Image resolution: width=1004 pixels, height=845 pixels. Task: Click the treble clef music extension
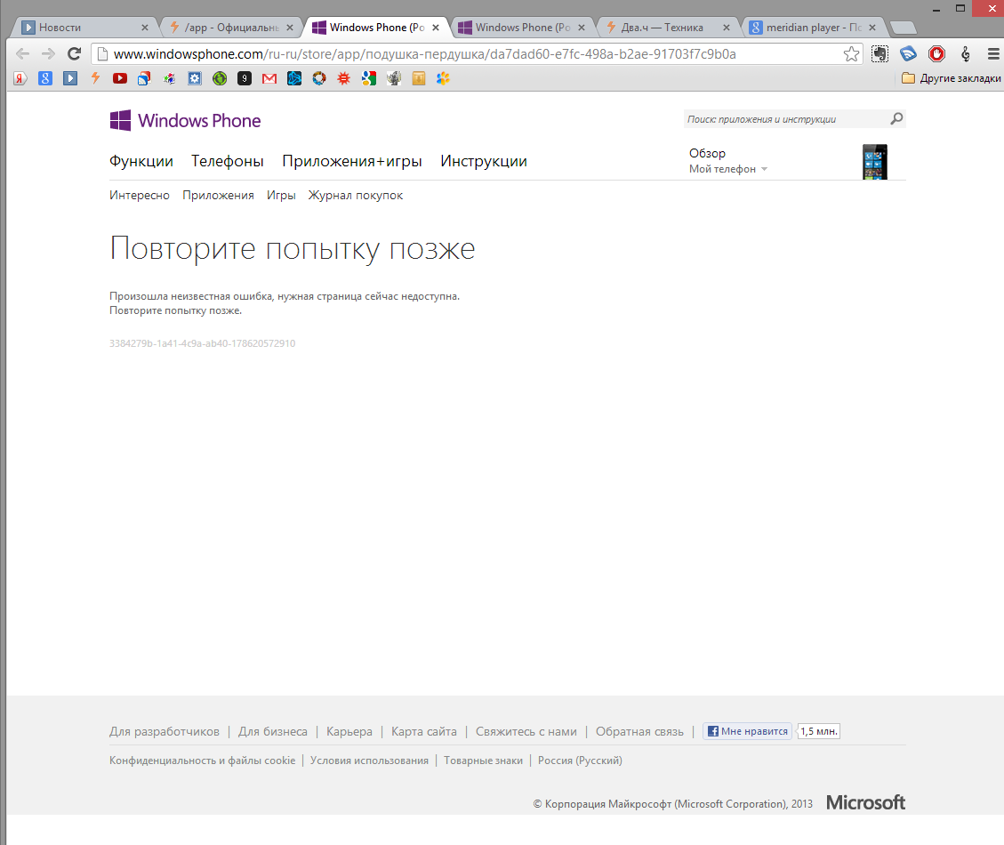[x=966, y=54]
